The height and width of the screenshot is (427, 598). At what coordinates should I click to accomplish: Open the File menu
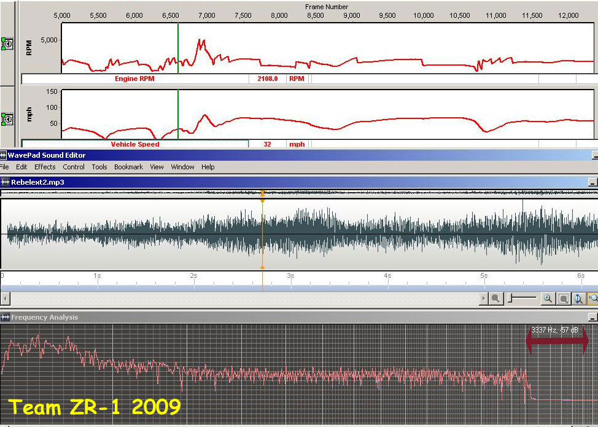4,167
